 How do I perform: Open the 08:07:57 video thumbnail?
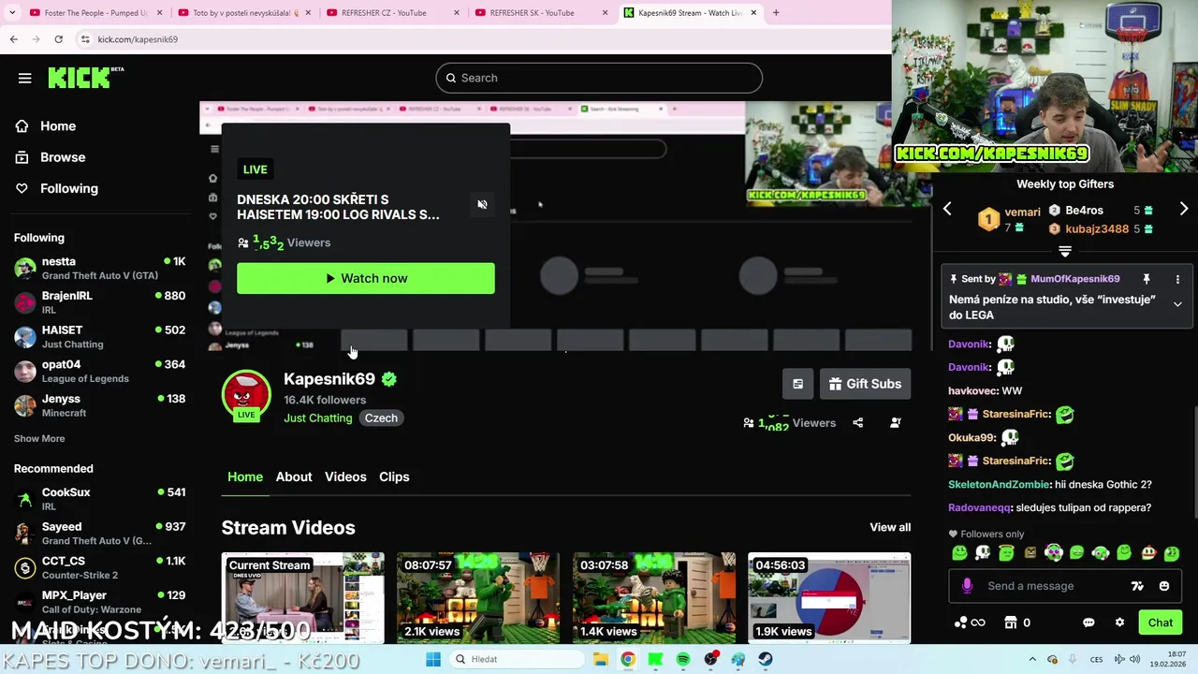pos(478,598)
